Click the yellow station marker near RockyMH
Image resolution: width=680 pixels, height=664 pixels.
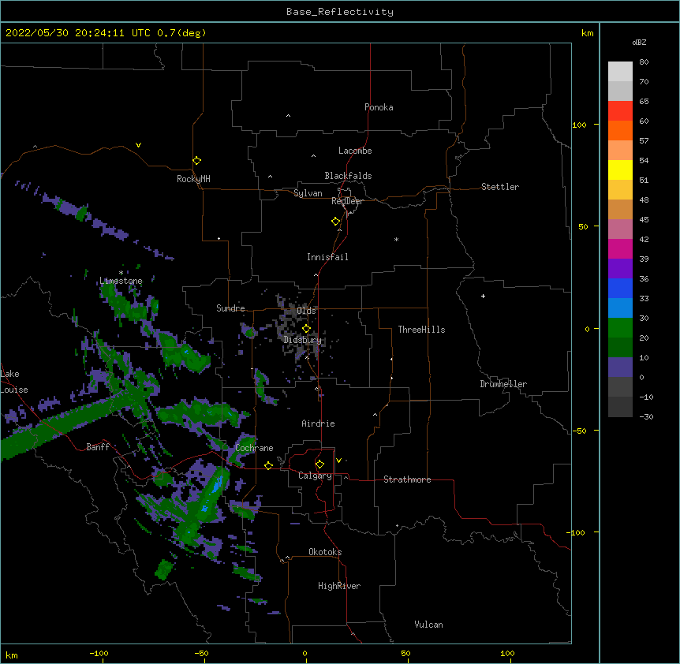click(196, 161)
